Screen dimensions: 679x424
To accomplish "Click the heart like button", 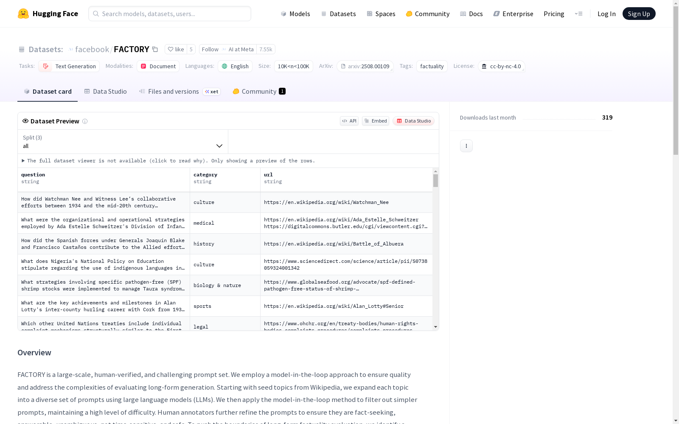I will click(x=176, y=49).
